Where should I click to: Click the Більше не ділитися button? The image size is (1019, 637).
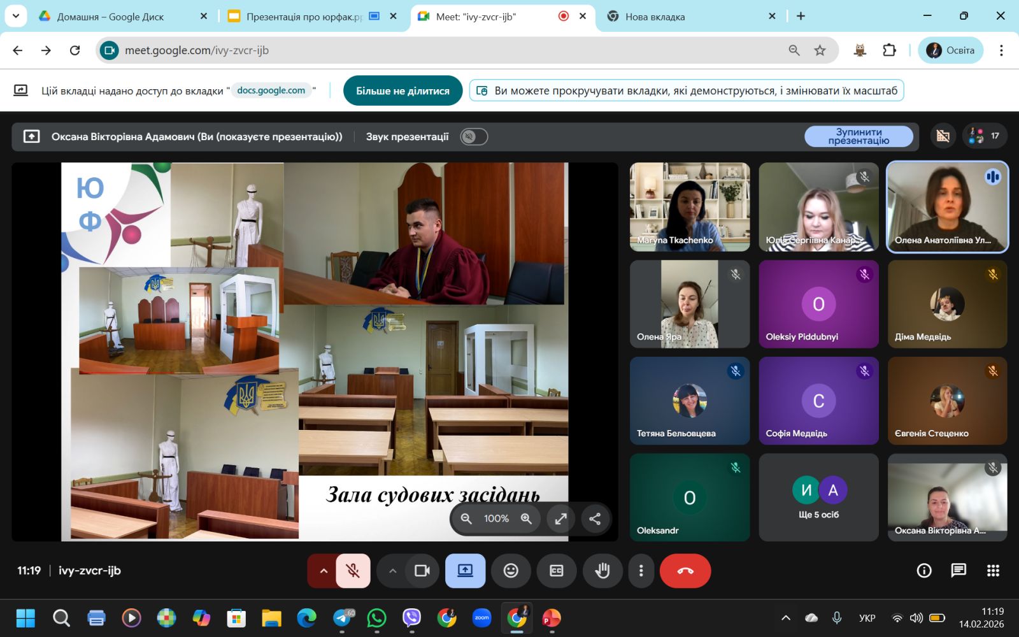coord(403,90)
